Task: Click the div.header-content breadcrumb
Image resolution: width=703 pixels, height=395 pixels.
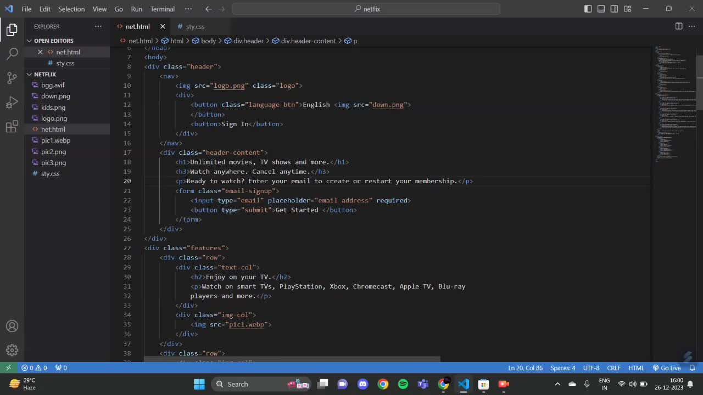Action: 304,41
